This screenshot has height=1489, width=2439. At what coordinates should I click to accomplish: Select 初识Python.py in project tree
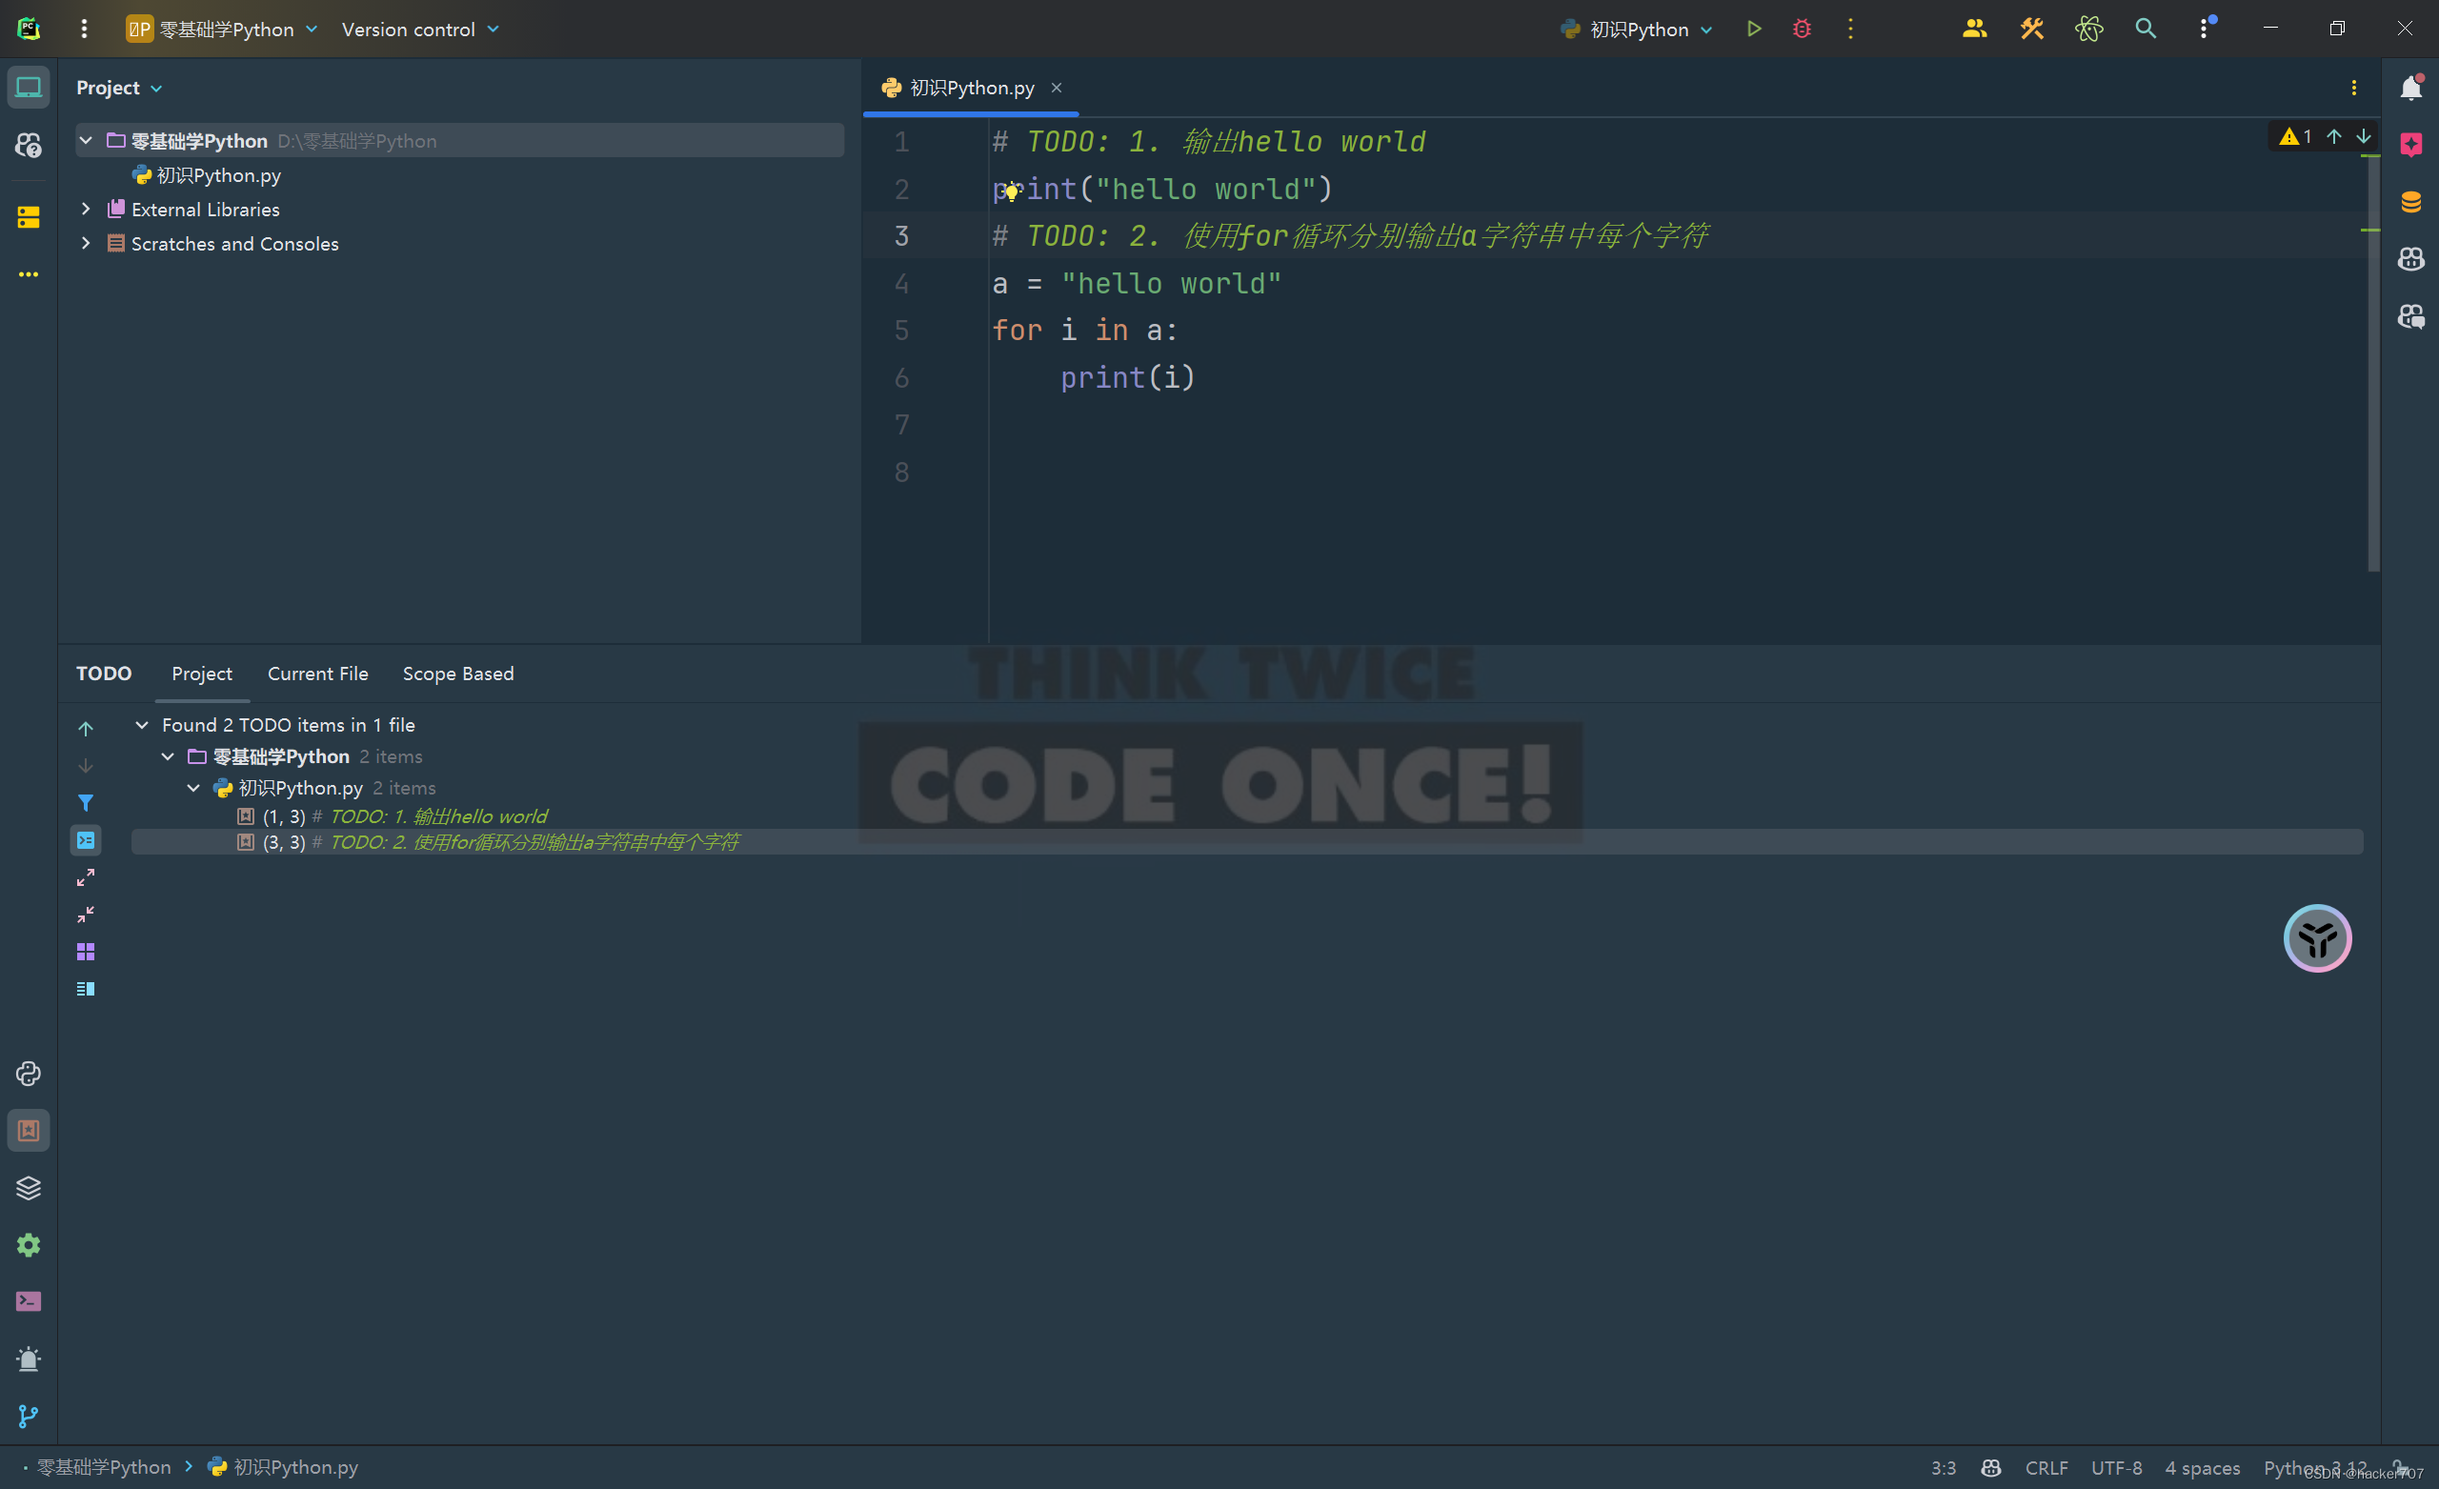[x=207, y=175]
